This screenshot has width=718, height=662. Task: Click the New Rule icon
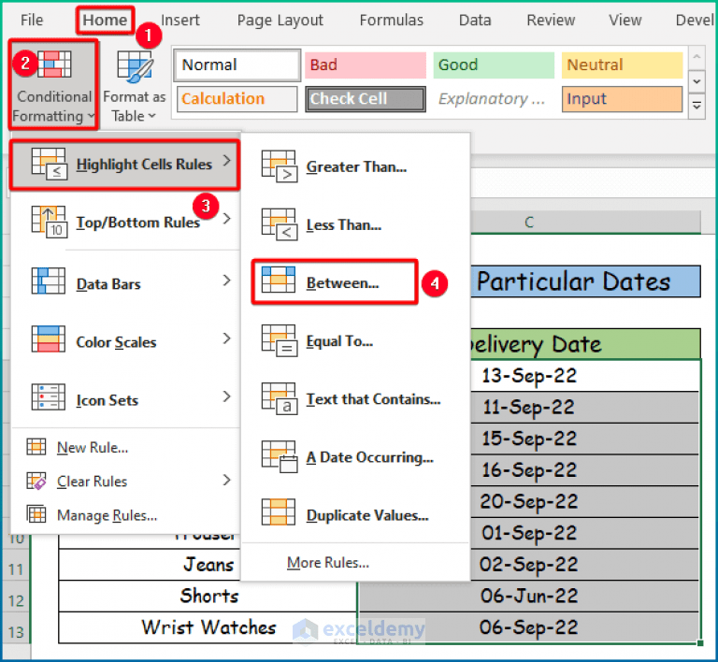[x=36, y=447]
